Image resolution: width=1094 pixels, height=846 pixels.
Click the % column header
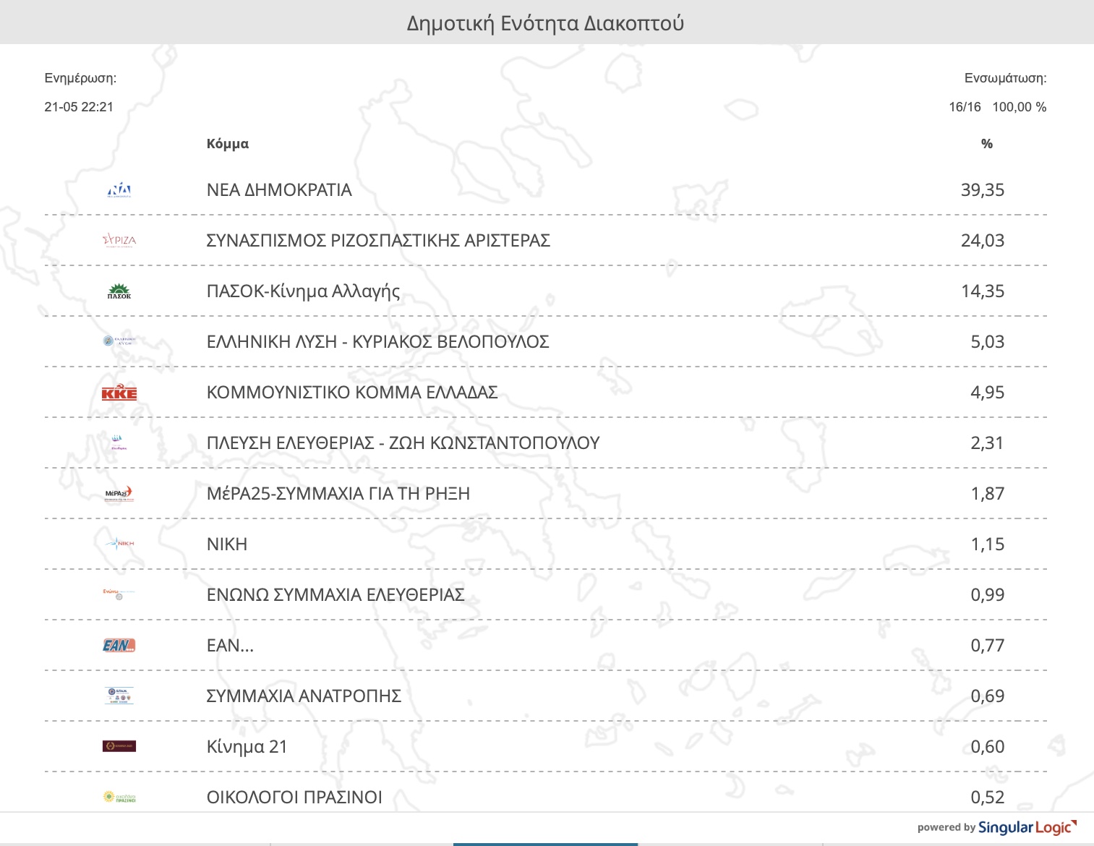[x=987, y=144]
